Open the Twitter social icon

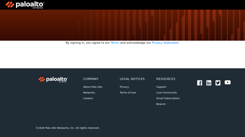click(218, 83)
